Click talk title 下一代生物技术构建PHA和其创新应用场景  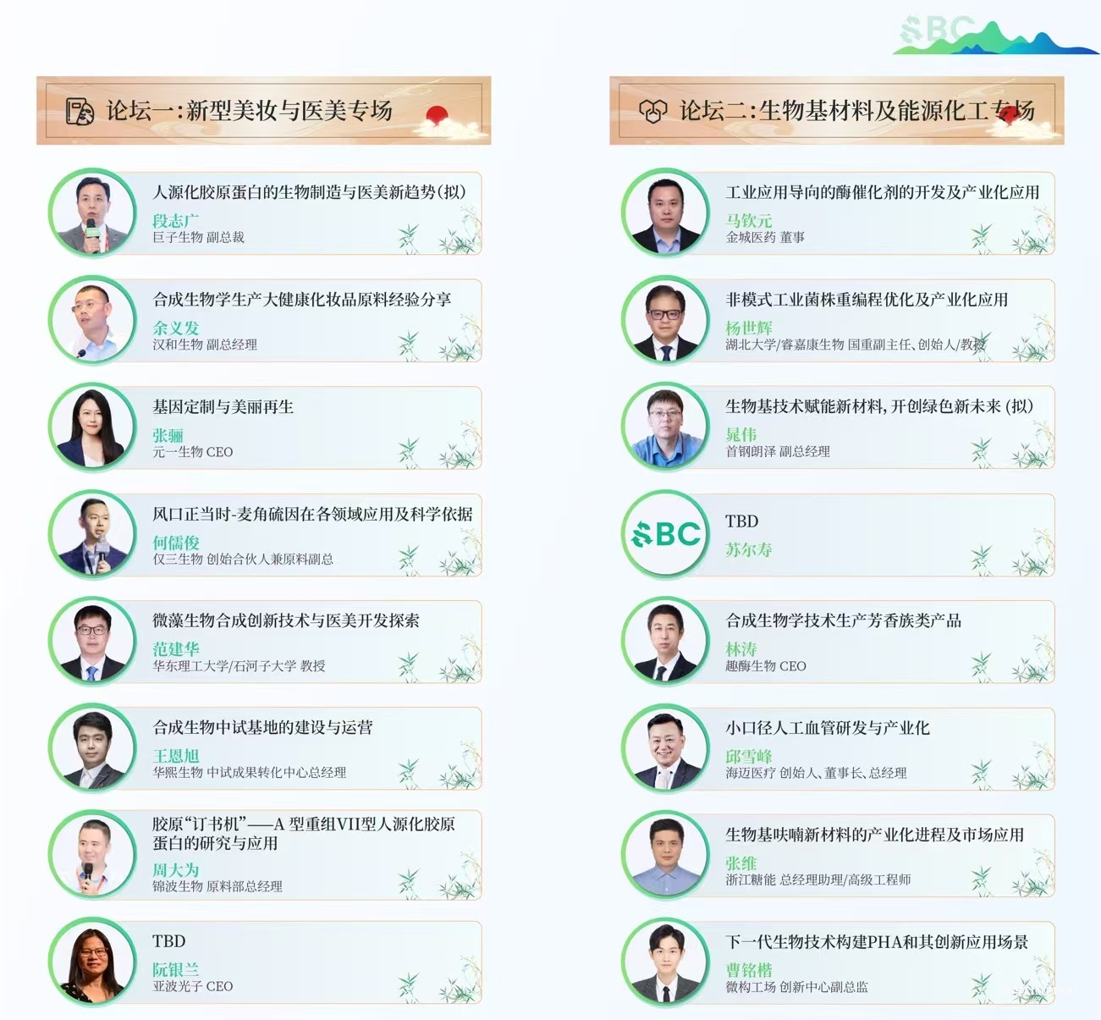pos(877,942)
